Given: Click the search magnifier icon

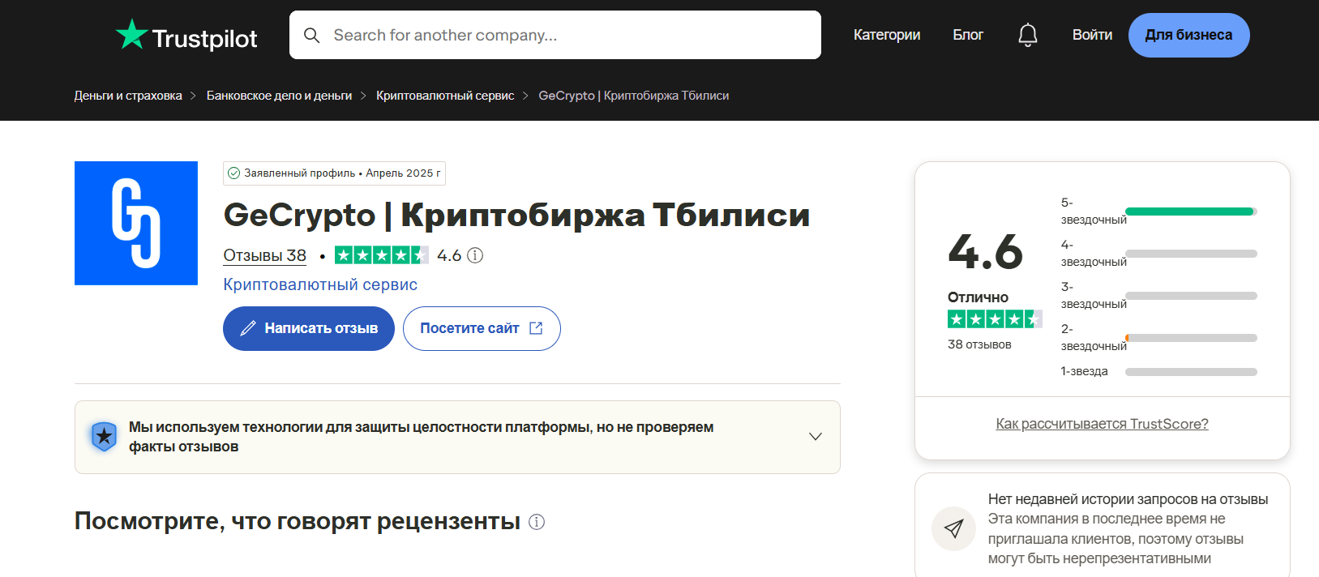Looking at the screenshot, I should pyautogui.click(x=311, y=36).
